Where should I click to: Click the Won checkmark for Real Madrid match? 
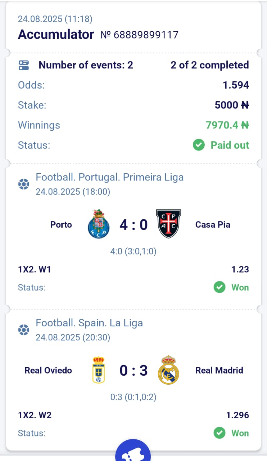(x=219, y=433)
